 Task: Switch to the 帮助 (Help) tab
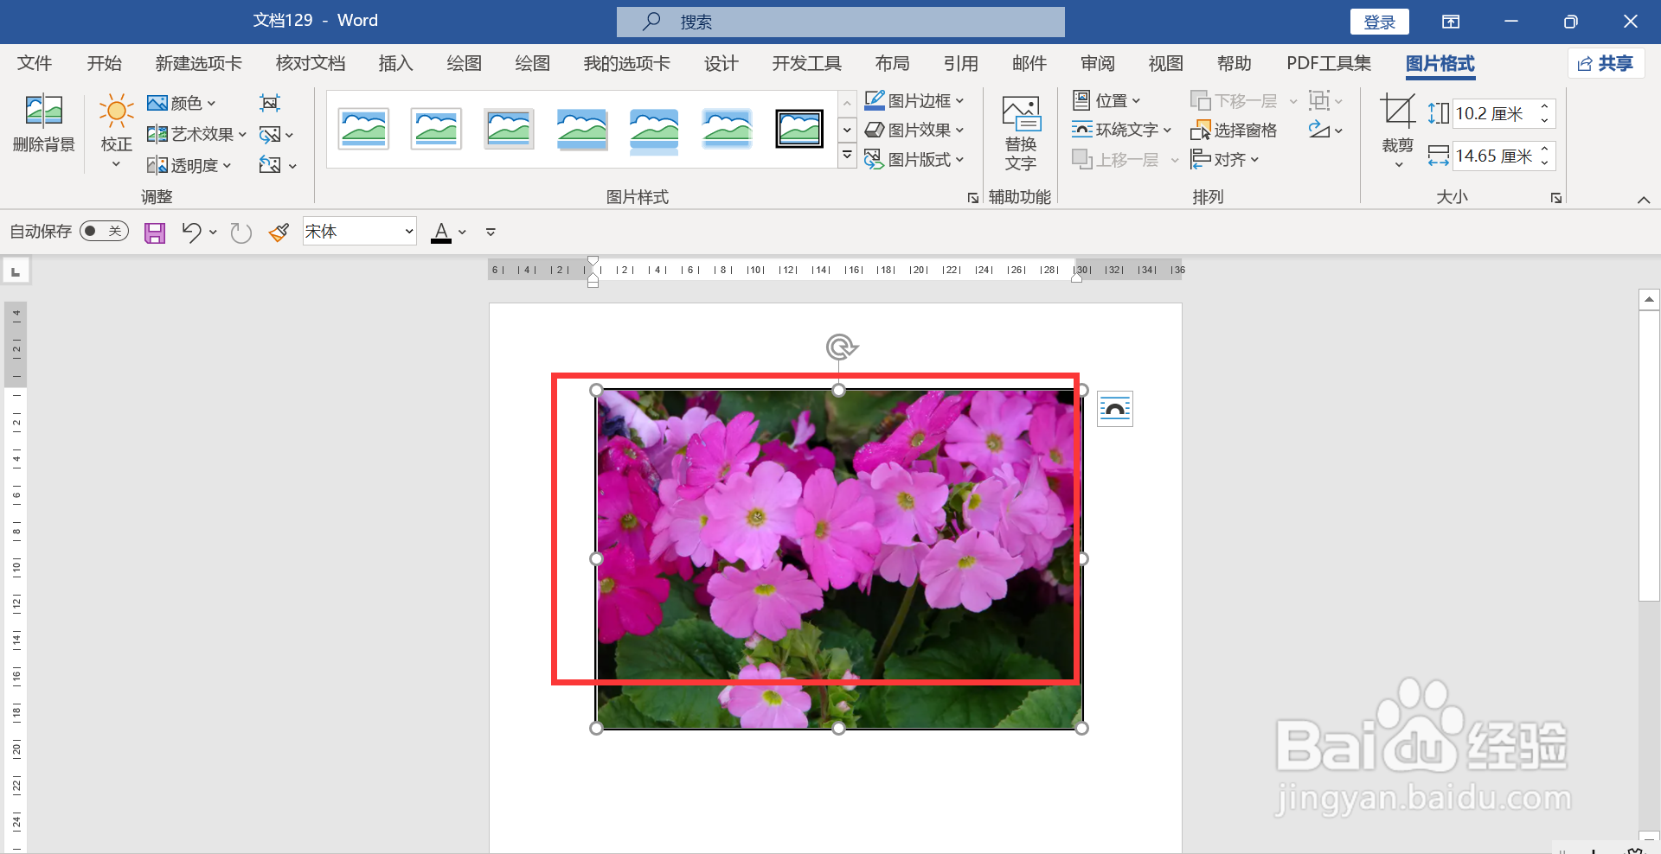point(1235,63)
